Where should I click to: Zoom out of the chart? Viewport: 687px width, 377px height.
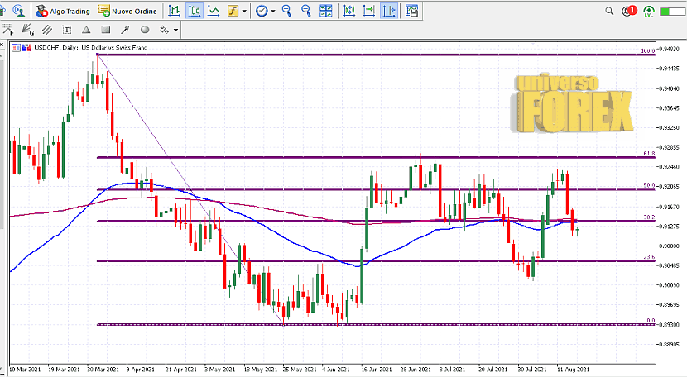pyautogui.click(x=306, y=11)
